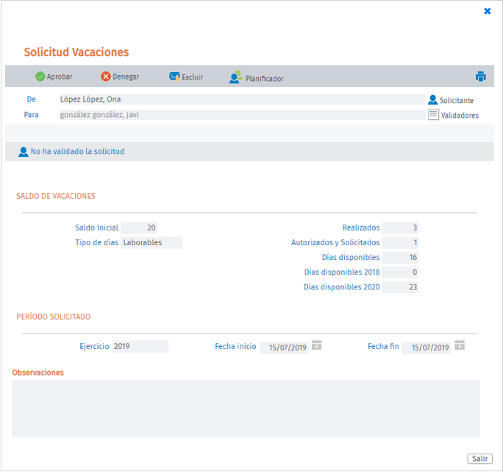The image size is (503, 472).
Task: Open the Validadores list icon
Action: point(433,114)
